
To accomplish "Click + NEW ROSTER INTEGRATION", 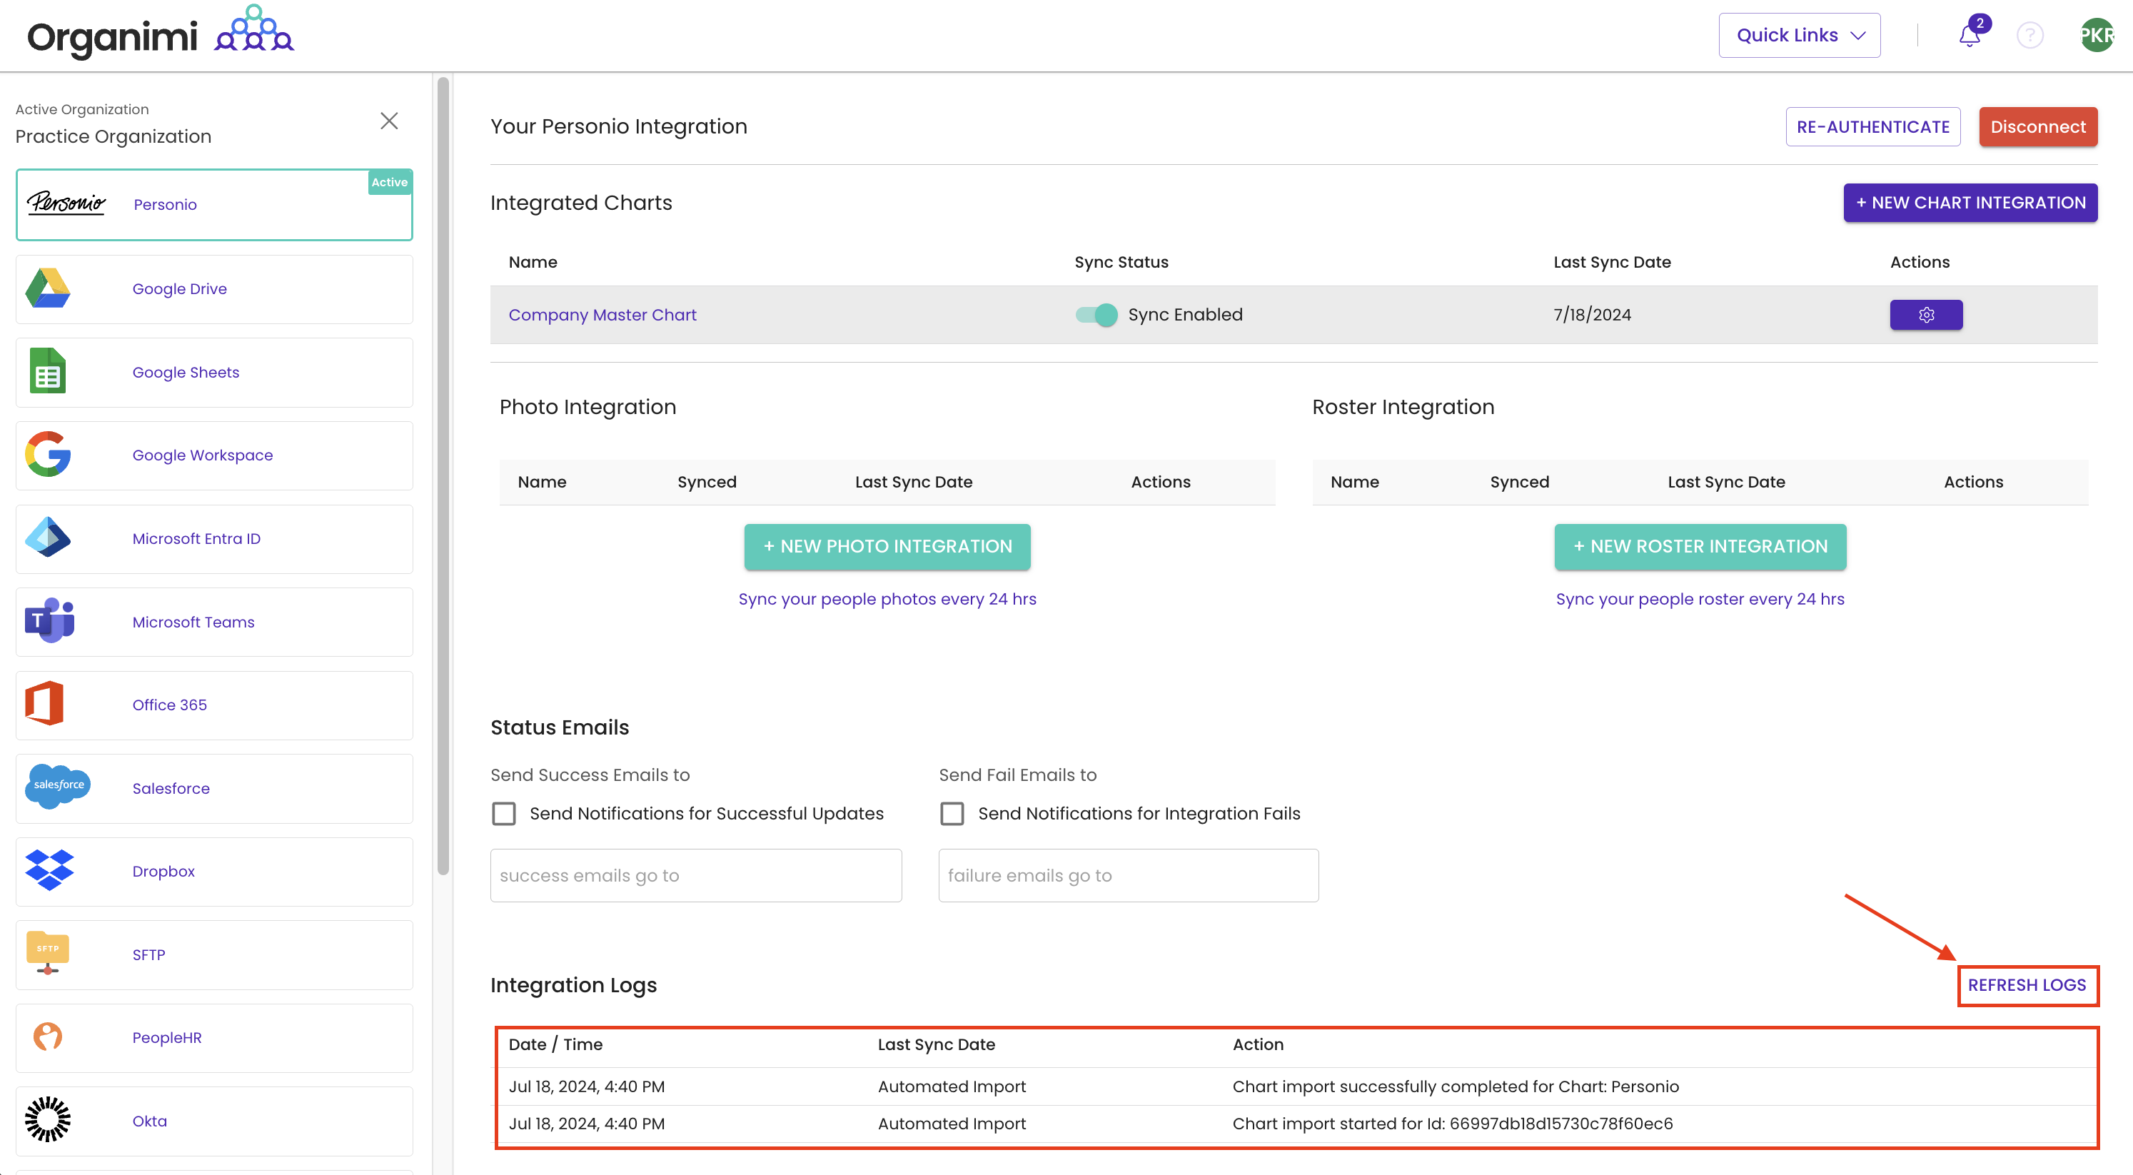I will (x=1700, y=547).
